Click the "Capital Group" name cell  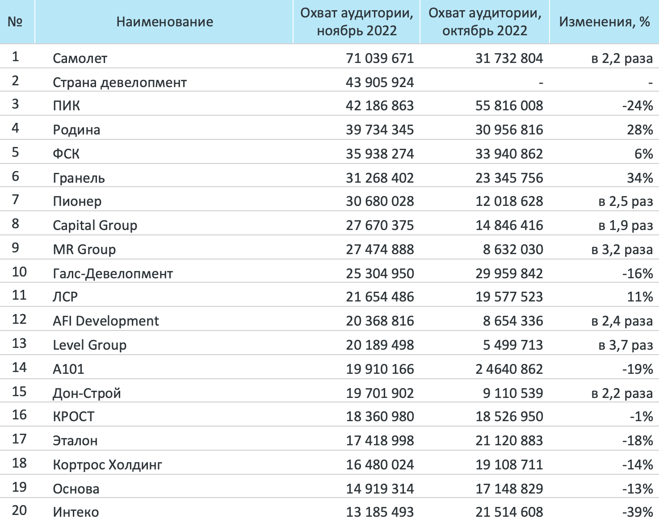point(95,226)
